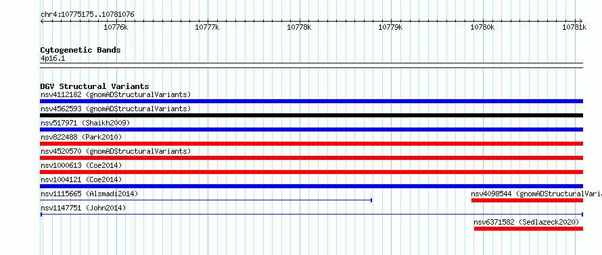Select the nsv1147751 thin blue line
This screenshot has height=255, width=602.
click(x=311, y=215)
